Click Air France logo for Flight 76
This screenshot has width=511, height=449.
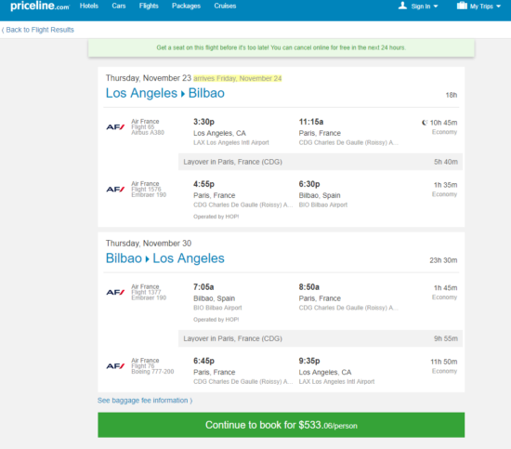click(115, 366)
